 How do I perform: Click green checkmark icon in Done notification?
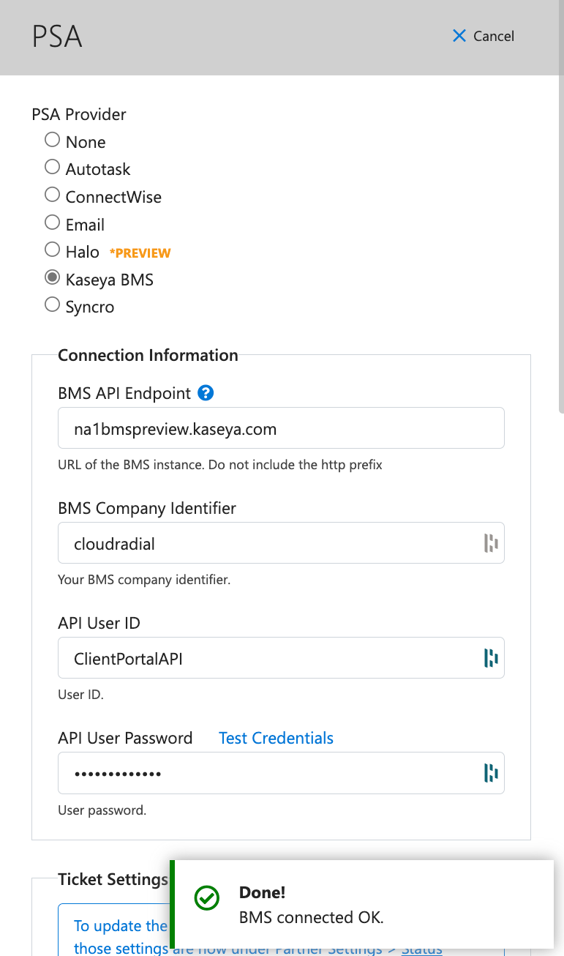[207, 898]
